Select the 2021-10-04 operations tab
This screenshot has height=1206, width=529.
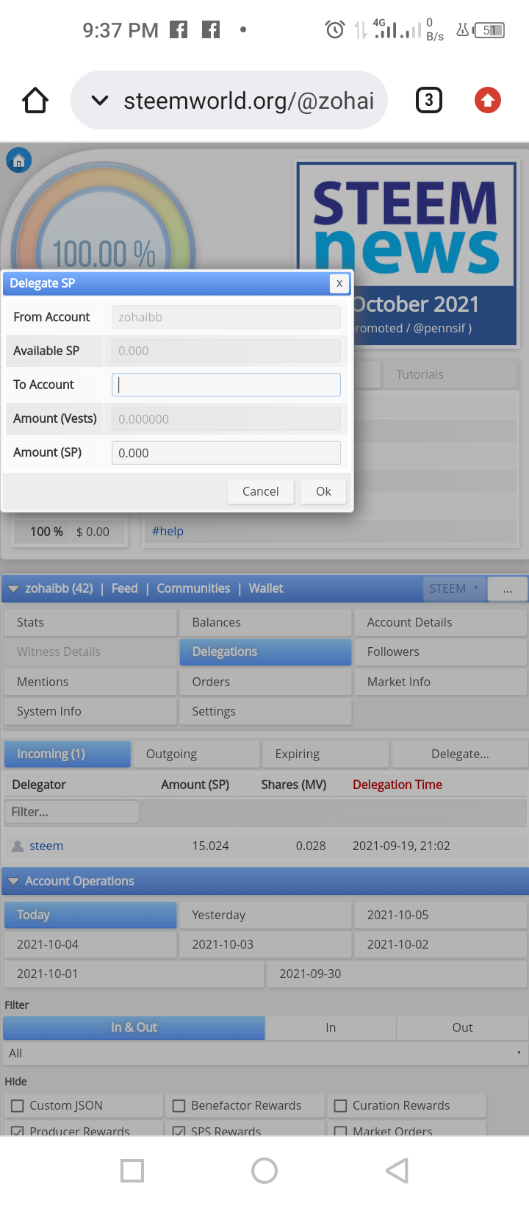pos(90,945)
